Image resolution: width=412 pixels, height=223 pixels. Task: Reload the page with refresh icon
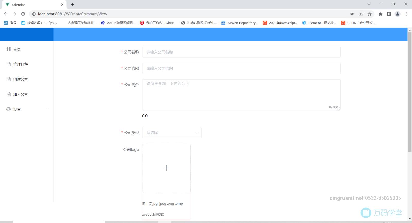[x=23, y=14]
